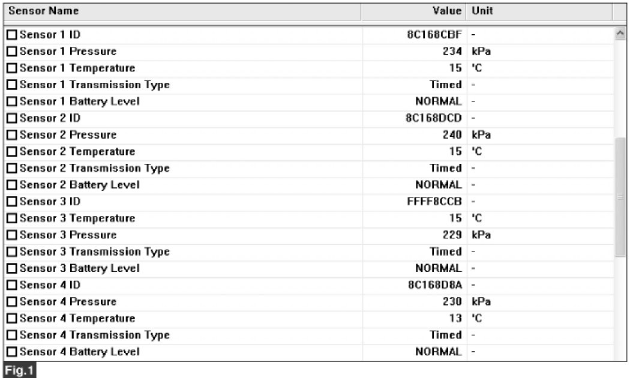Tick the Sensor 1 Temperature checkbox
The width and height of the screenshot is (630, 380).
pos(12,68)
